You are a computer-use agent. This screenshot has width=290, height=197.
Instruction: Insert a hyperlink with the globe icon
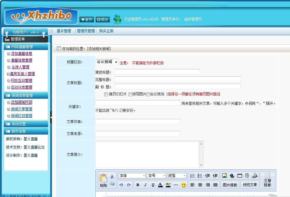tap(232, 176)
